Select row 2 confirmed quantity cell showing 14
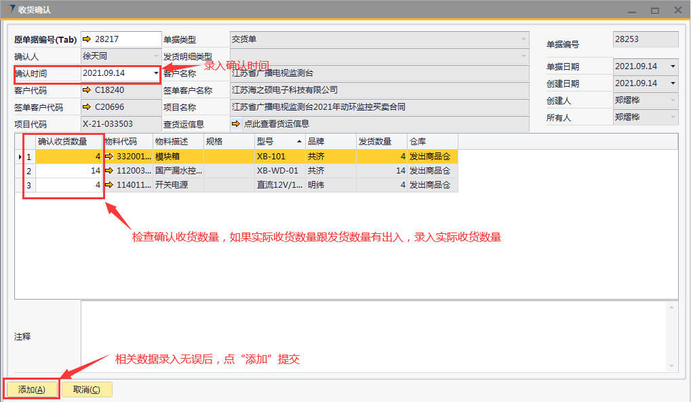The width and height of the screenshot is (691, 402). click(x=69, y=171)
